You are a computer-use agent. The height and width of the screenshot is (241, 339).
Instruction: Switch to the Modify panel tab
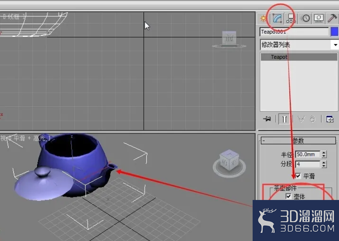[277, 19]
